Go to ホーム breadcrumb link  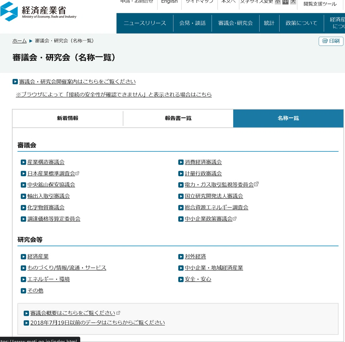click(x=20, y=41)
